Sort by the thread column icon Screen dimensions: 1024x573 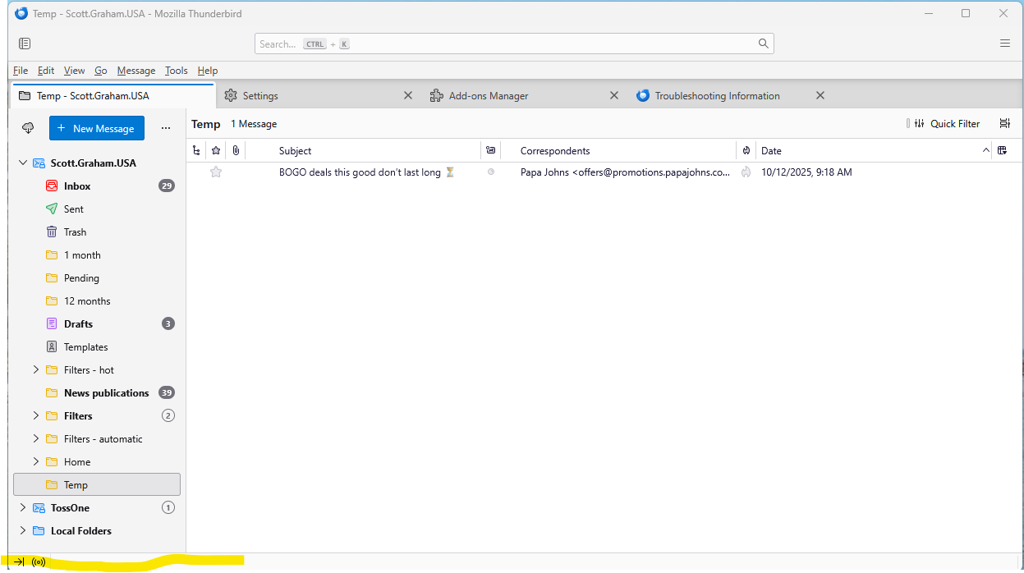195,150
